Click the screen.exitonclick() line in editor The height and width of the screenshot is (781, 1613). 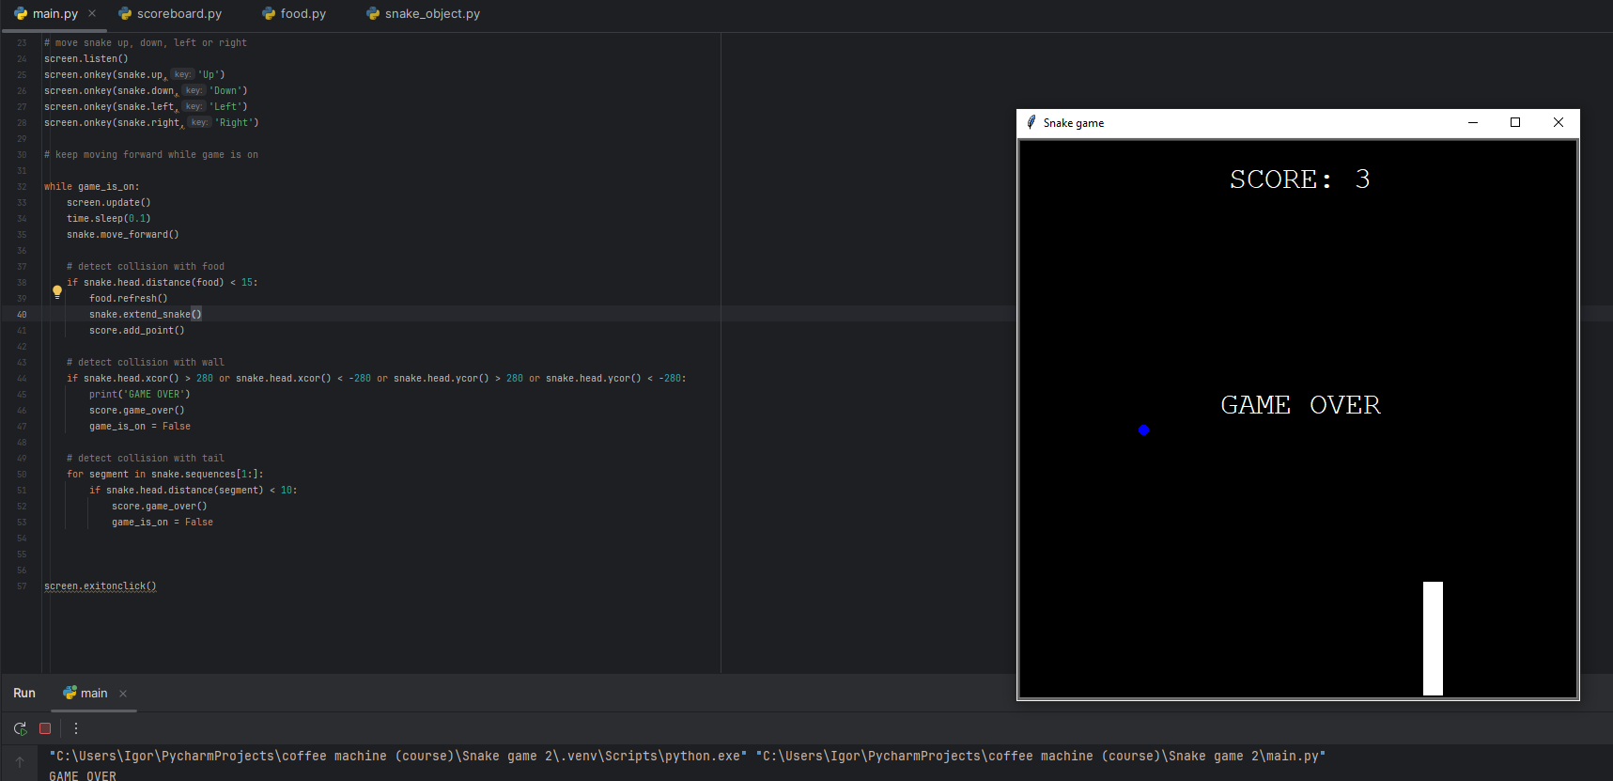click(101, 586)
